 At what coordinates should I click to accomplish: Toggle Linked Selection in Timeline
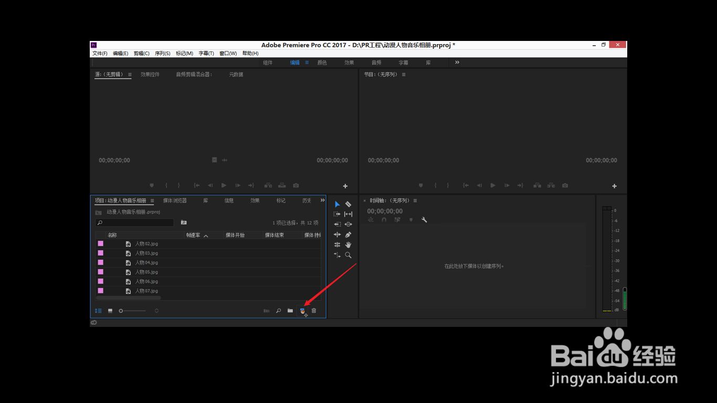pos(397,220)
